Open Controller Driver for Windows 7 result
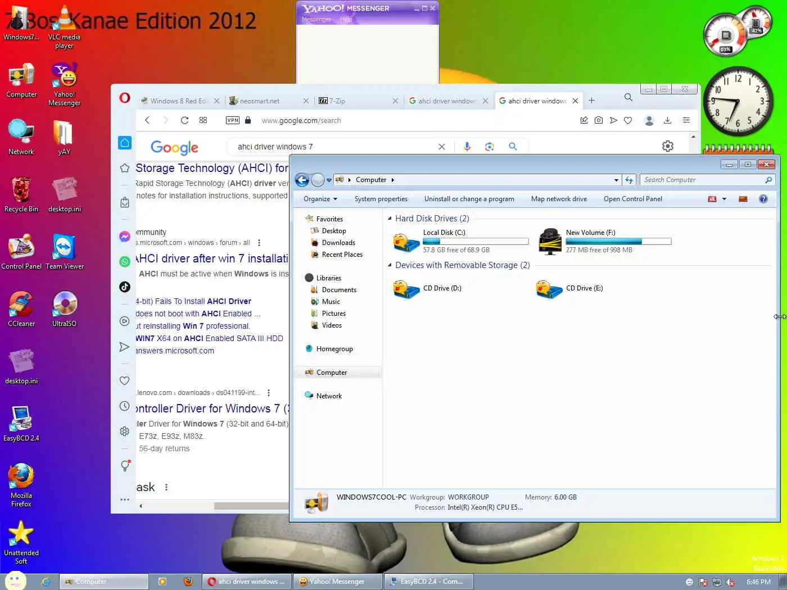This screenshot has height=590, width=787. [x=212, y=409]
